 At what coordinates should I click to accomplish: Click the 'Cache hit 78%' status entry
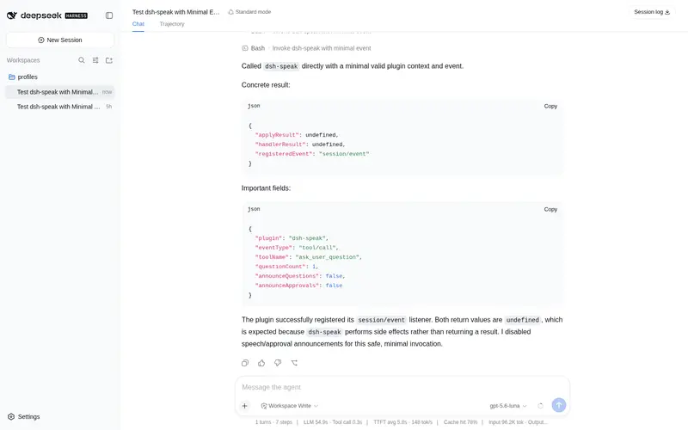(x=460, y=422)
